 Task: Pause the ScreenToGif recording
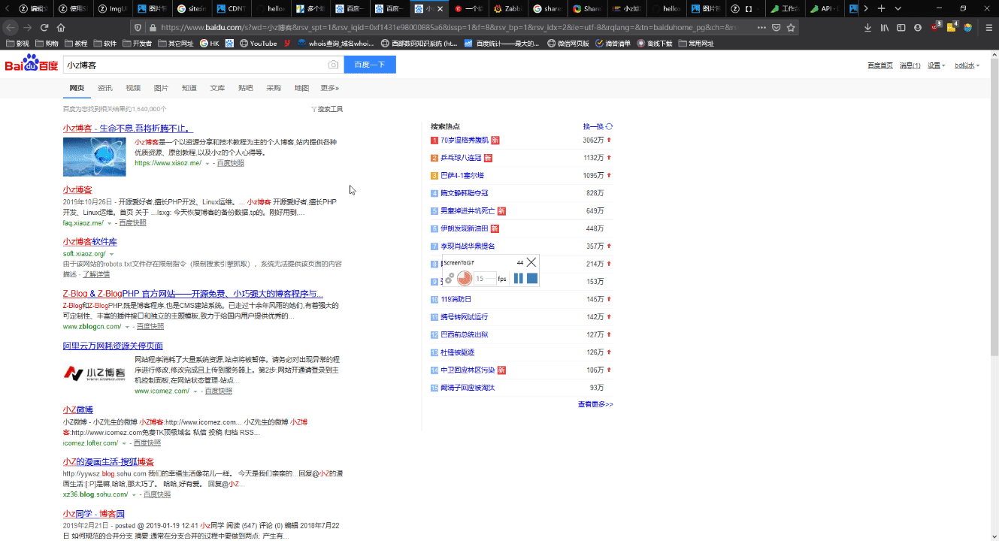[518, 279]
